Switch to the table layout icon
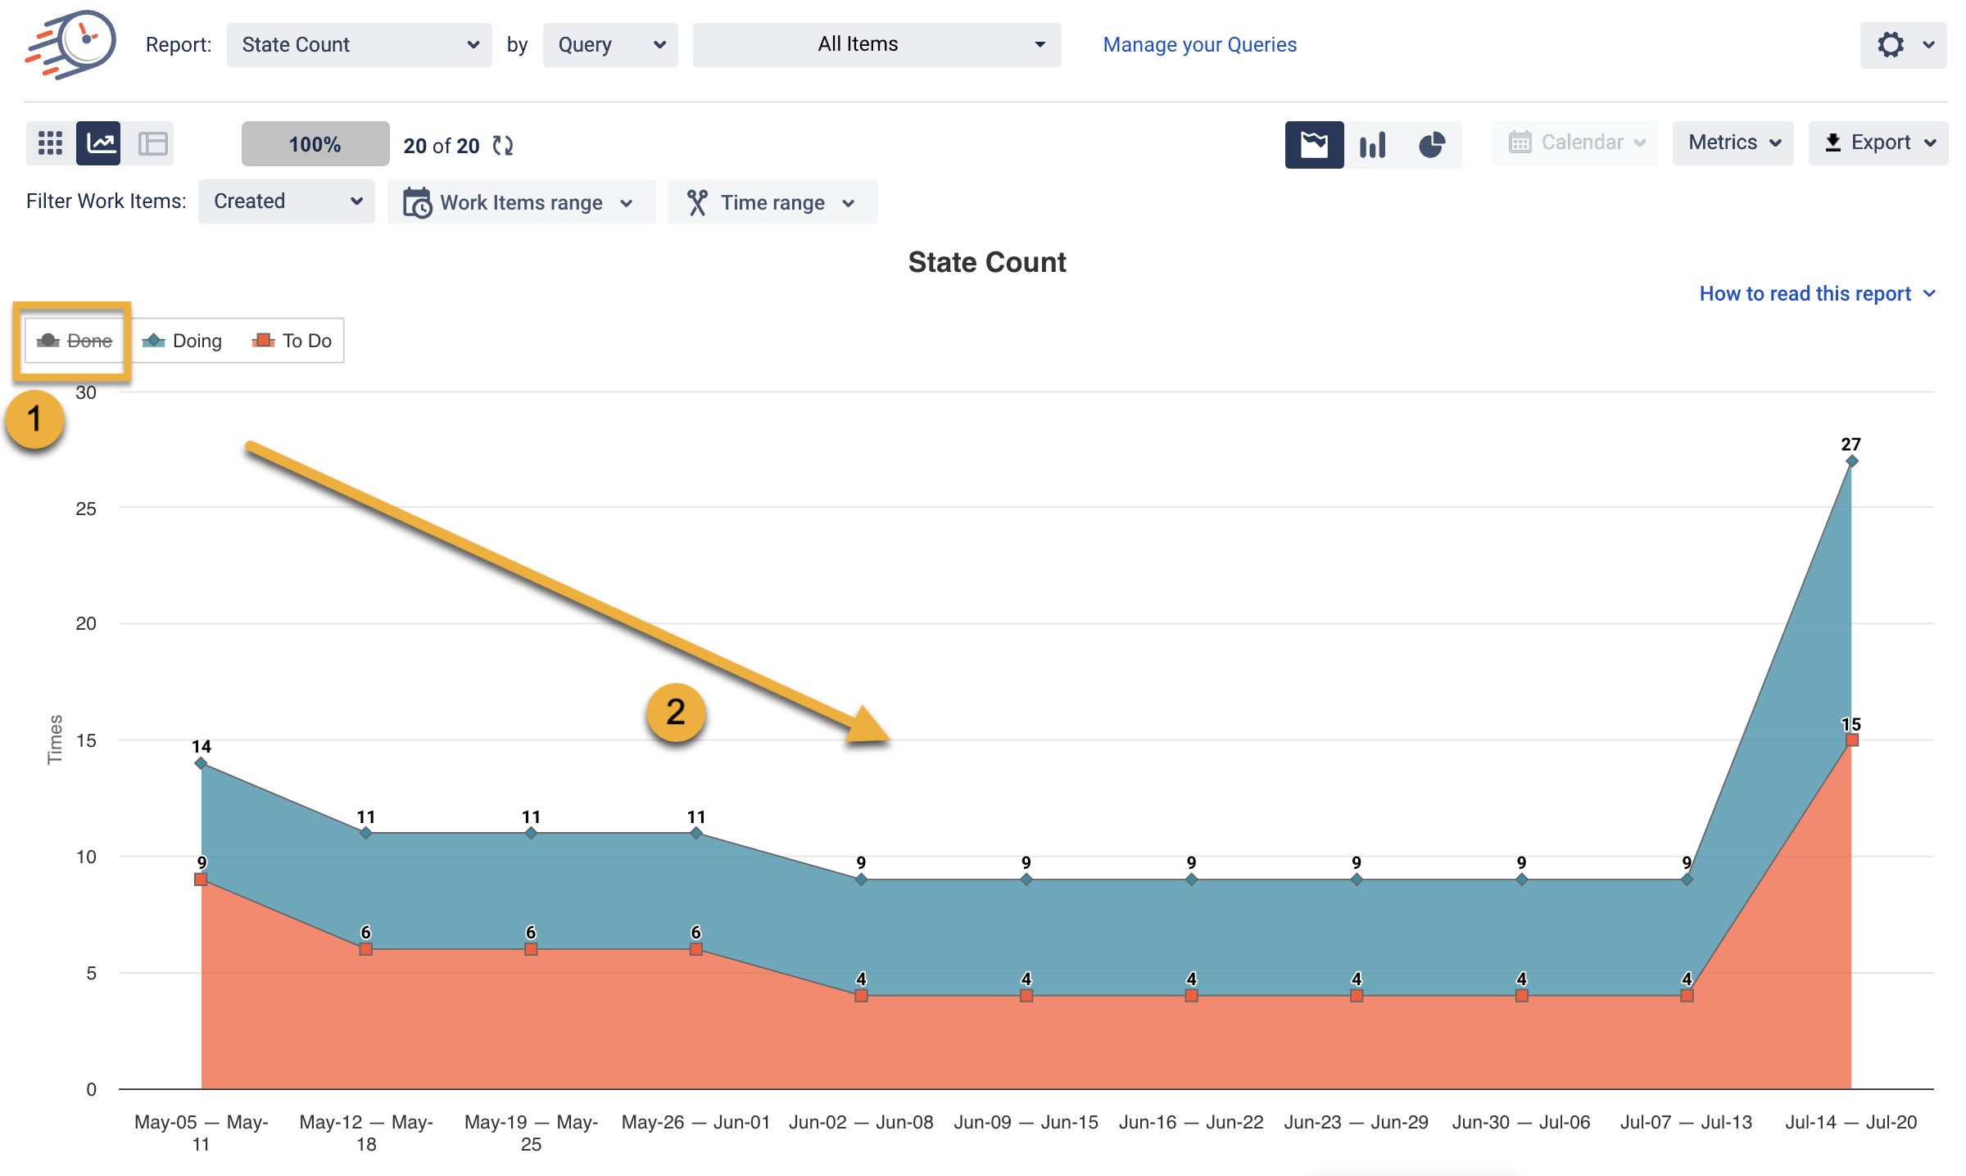 (152, 143)
